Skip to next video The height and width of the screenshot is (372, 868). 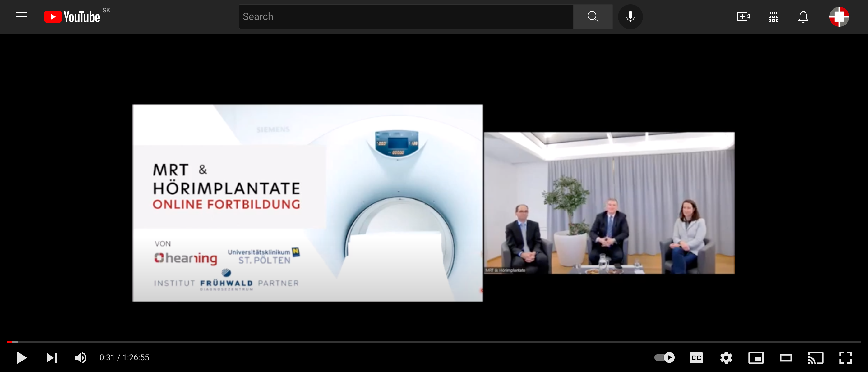point(51,357)
